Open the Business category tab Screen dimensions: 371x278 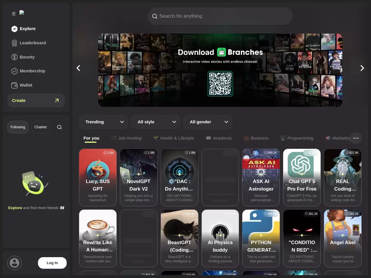coord(256,138)
